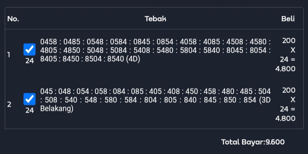Click the Total Bayar:9.600 label
Image resolution: width=308 pixels, height=154 pixels.
(x=253, y=142)
